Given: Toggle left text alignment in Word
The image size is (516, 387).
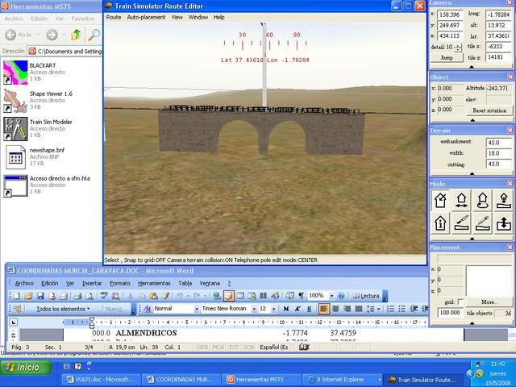Looking at the screenshot, I should (324, 309).
